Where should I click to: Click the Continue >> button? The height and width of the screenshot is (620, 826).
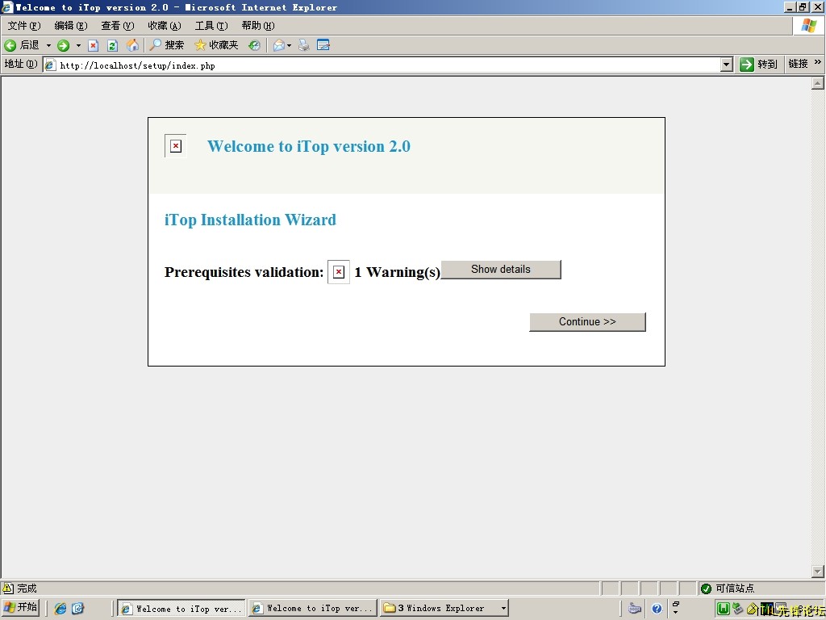tap(587, 322)
